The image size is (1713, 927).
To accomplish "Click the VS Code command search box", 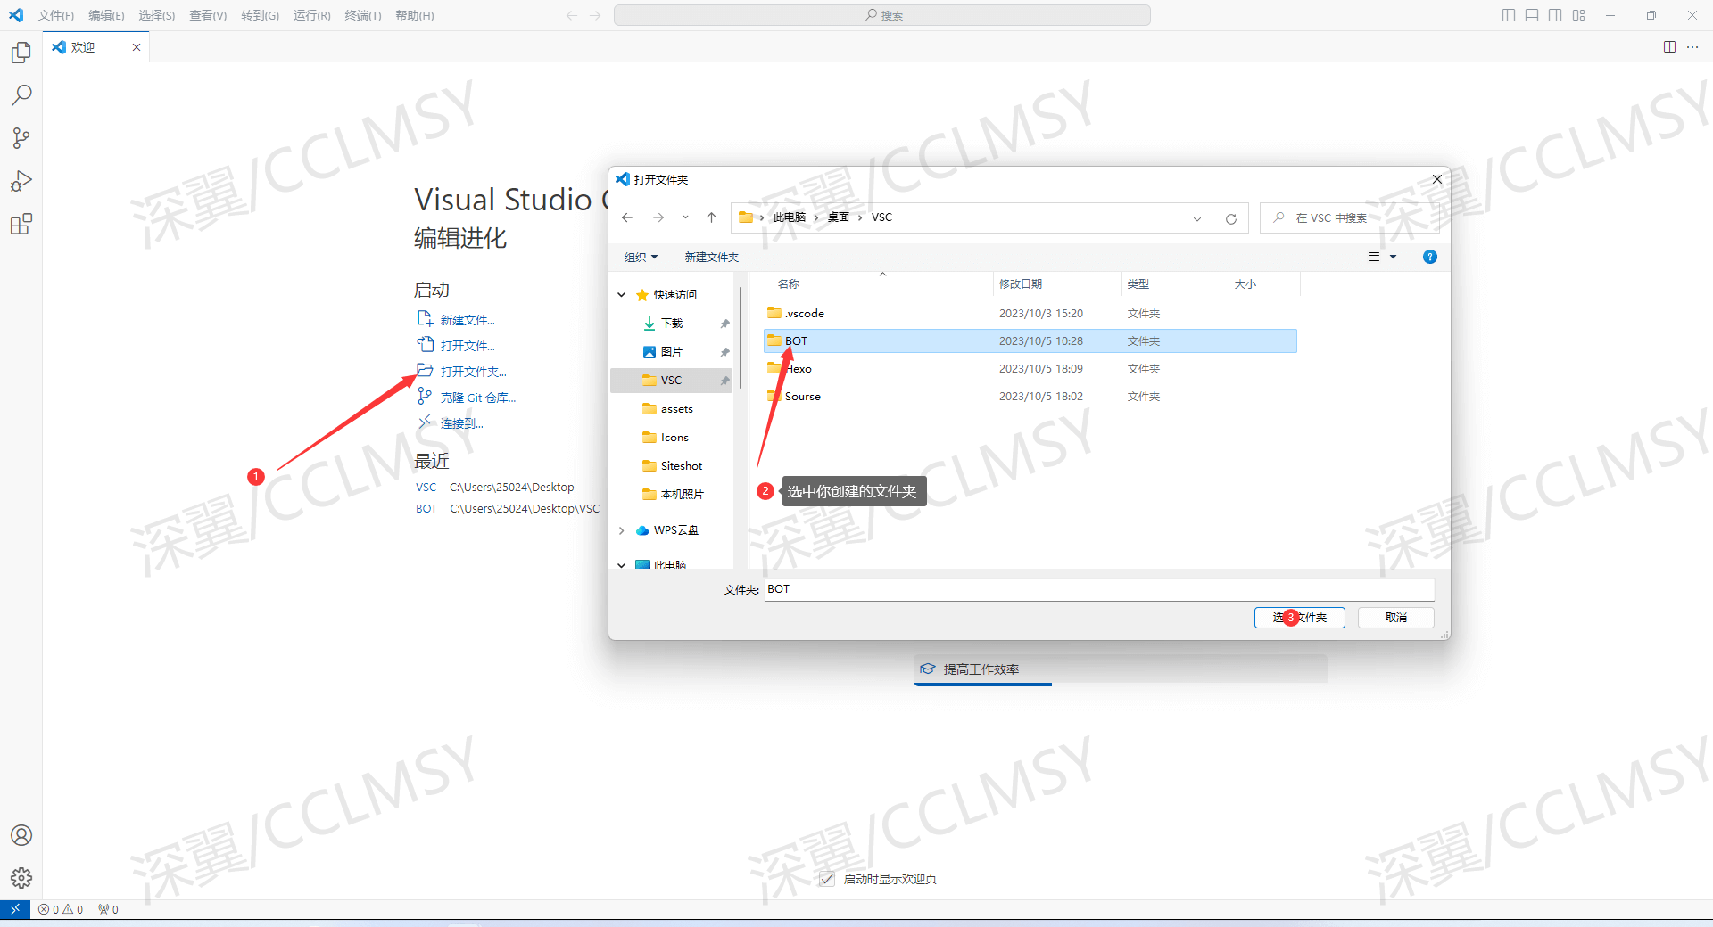I will coord(882,15).
